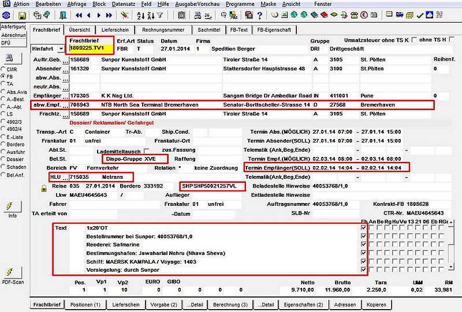
Task: Click the yellow floppy disk save icon
Action: [22, 16]
